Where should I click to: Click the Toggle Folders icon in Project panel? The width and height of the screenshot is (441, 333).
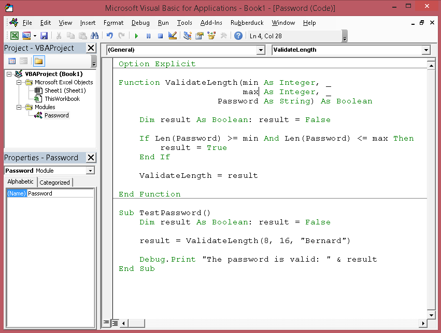[39, 61]
